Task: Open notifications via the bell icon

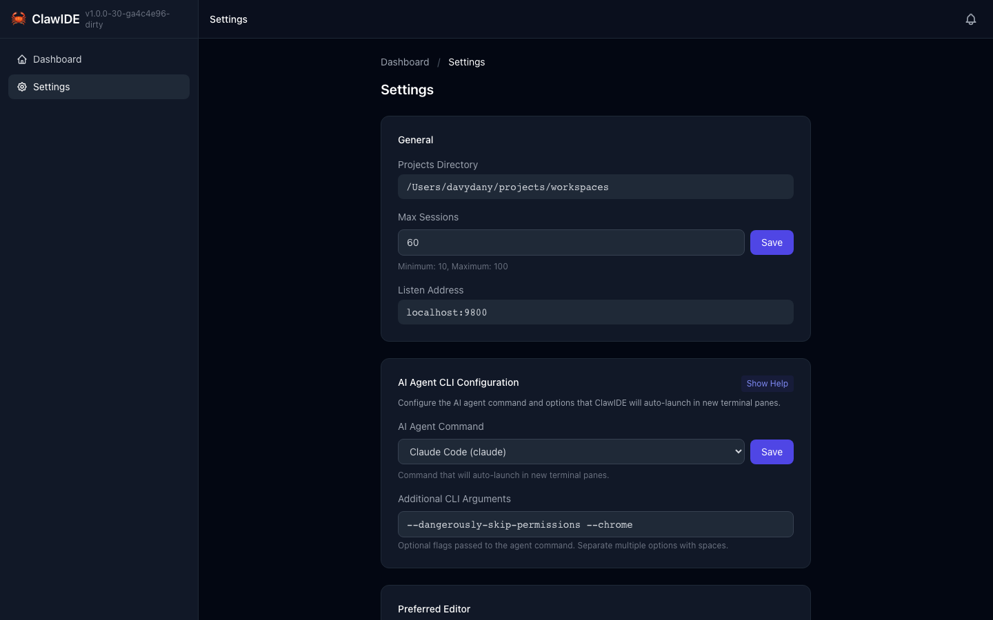Action: point(971,19)
